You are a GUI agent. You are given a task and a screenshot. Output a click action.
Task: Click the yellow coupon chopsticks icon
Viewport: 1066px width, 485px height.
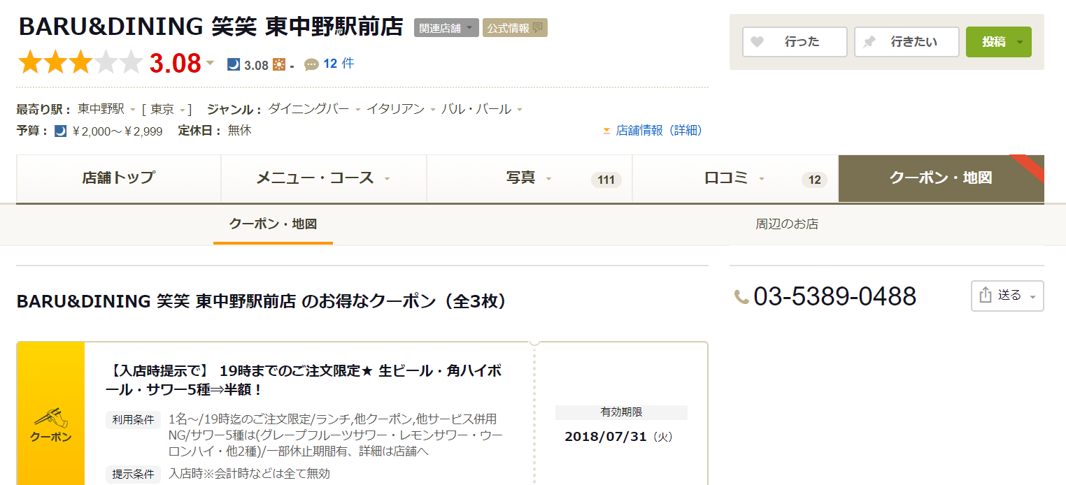50,418
